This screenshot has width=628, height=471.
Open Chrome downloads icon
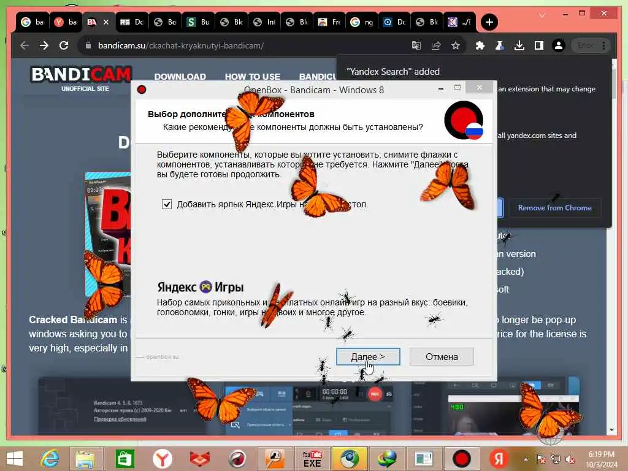[519, 45]
